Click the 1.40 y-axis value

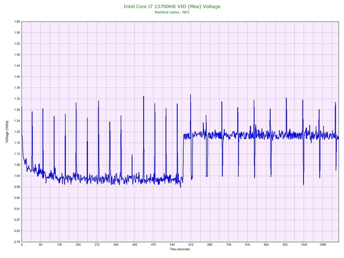tap(17, 77)
